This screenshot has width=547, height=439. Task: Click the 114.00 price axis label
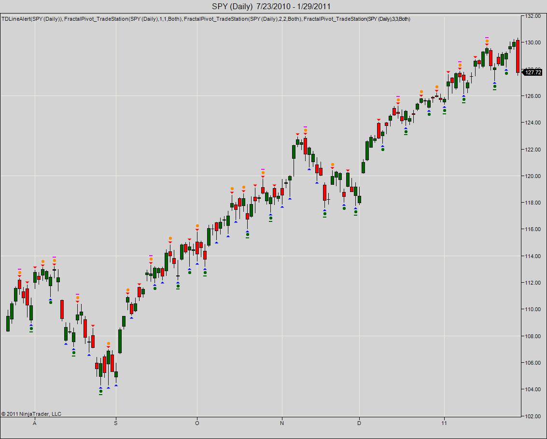[533, 256]
